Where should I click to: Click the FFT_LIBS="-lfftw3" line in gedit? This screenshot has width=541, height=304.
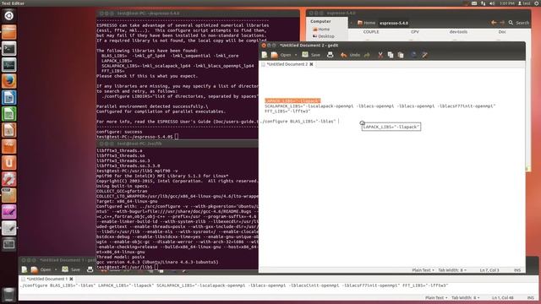pos(287,111)
